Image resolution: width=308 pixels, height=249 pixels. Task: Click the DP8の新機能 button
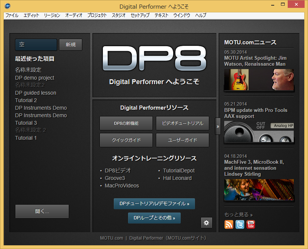tap(126, 123)
